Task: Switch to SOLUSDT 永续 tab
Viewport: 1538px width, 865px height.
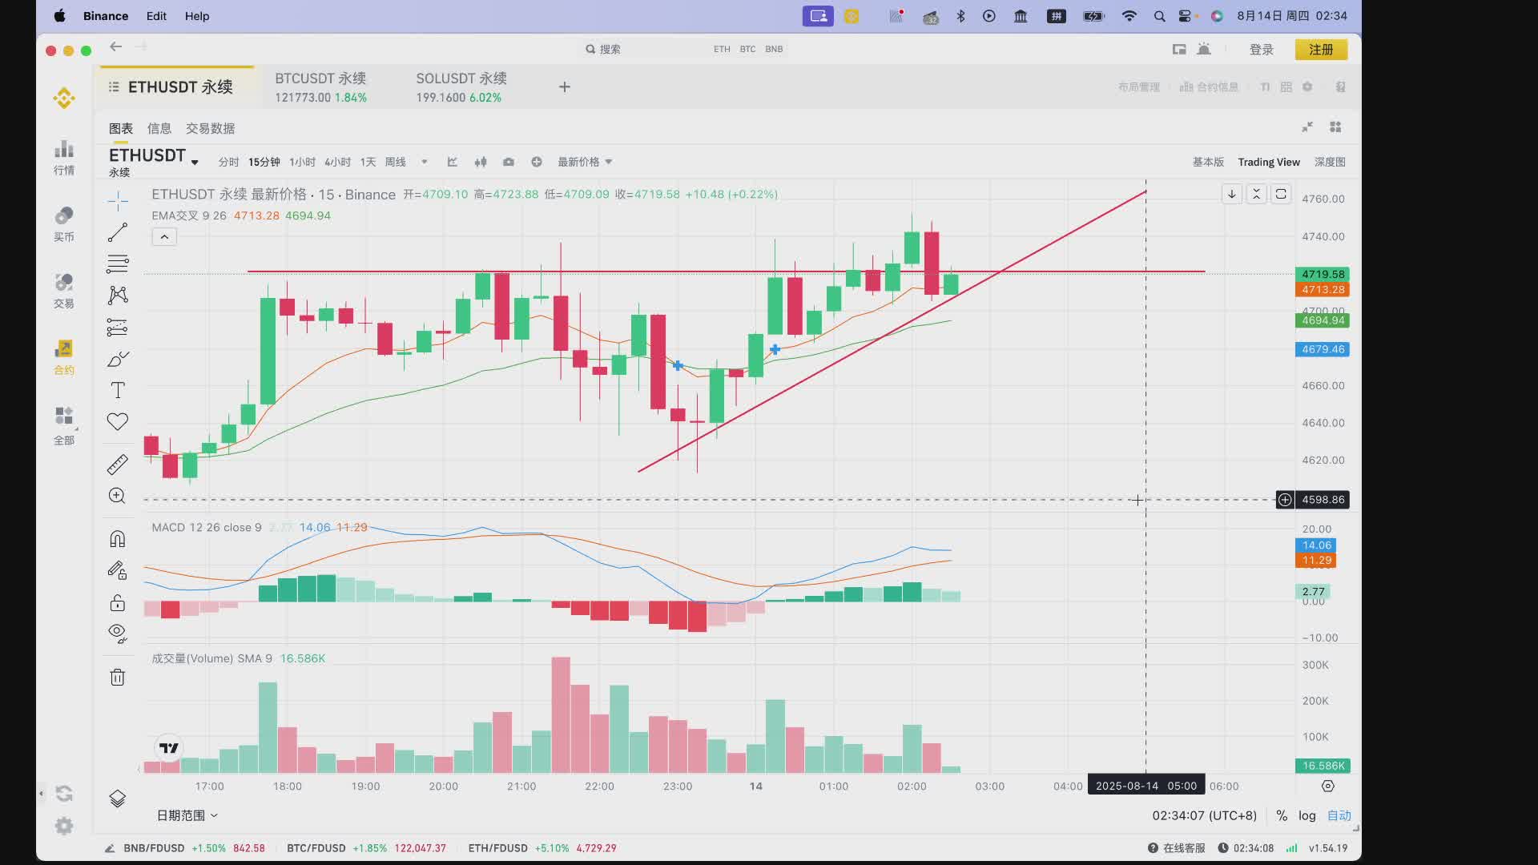Action: coord(461,87)
